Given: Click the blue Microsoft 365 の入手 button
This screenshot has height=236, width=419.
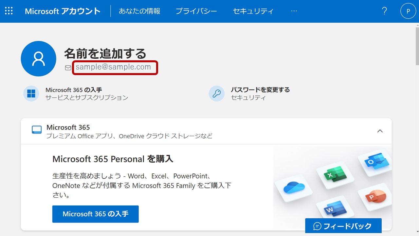Looking at the screenshot, I should pyautogui.click(x=95, y=214).
